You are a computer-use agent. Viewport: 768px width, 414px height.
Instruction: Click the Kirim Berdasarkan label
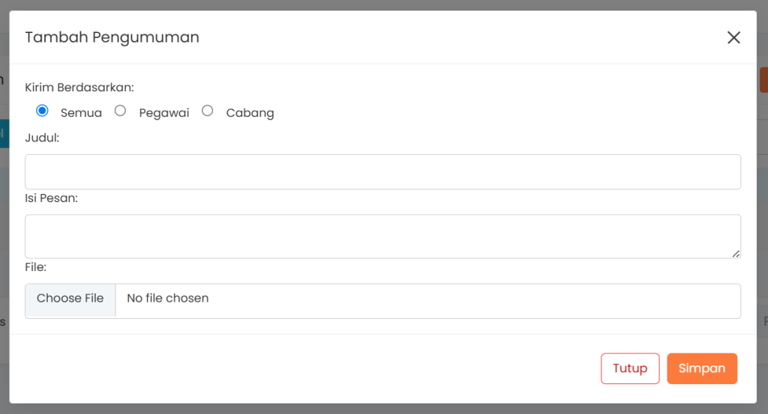[x=79, y=88]
